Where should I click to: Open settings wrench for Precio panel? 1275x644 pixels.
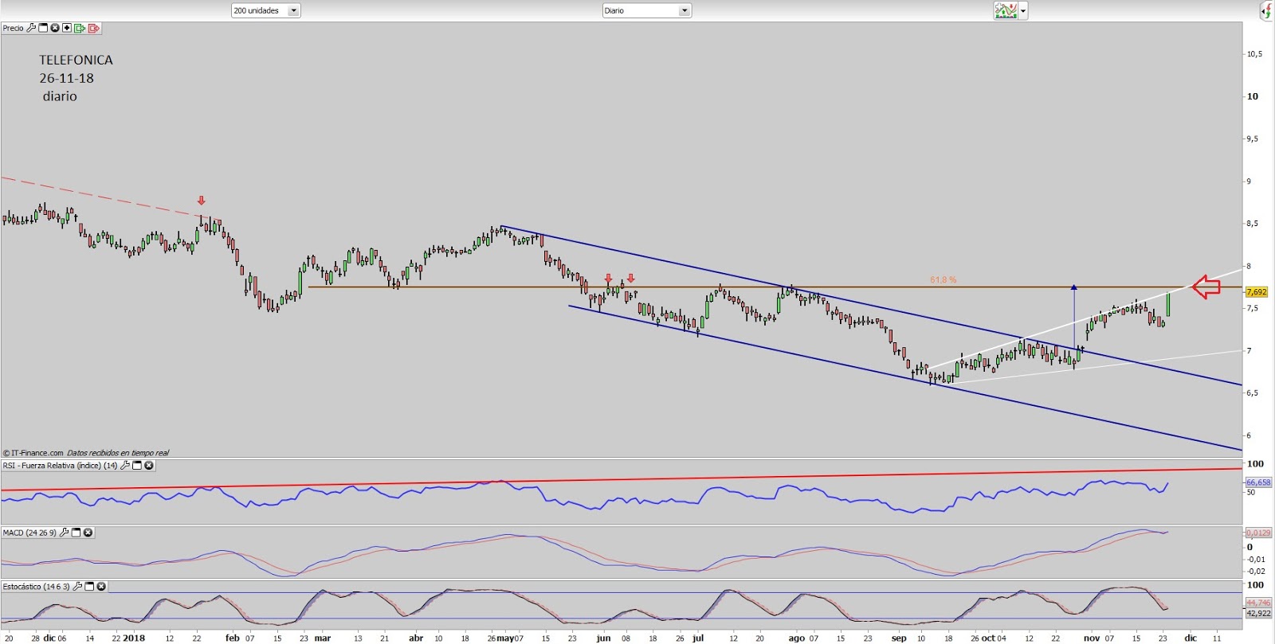click(x=31, y=28)
